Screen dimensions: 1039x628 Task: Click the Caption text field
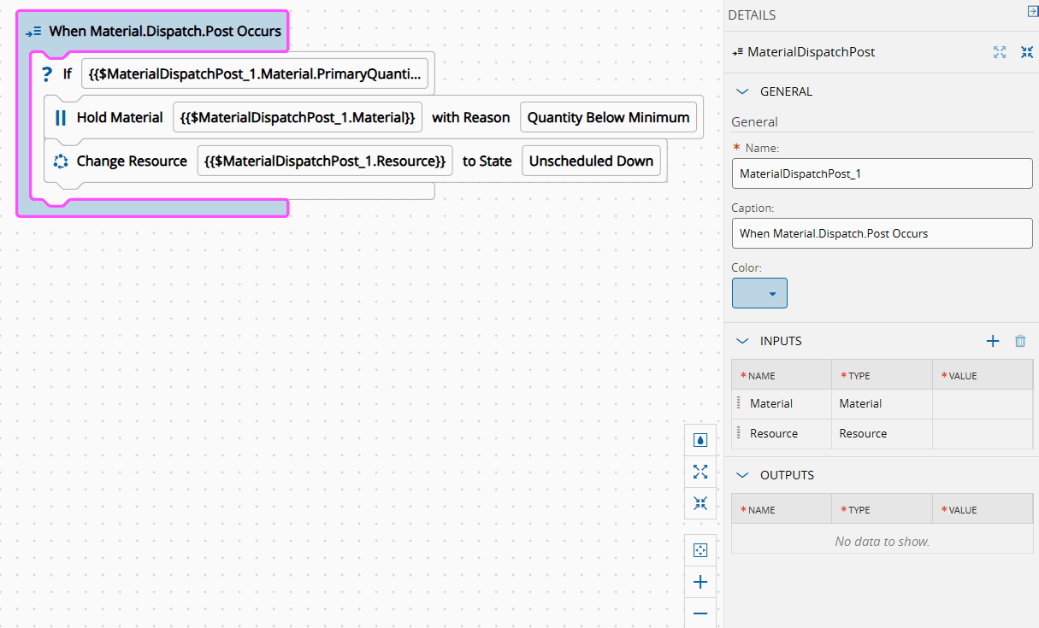[882, 233]
